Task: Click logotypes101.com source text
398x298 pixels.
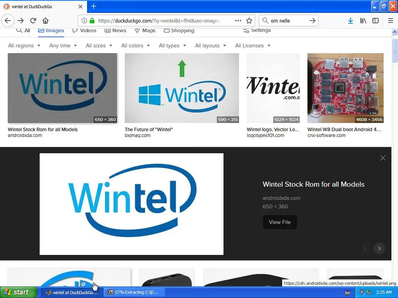Action: click(x=265, y=135)
